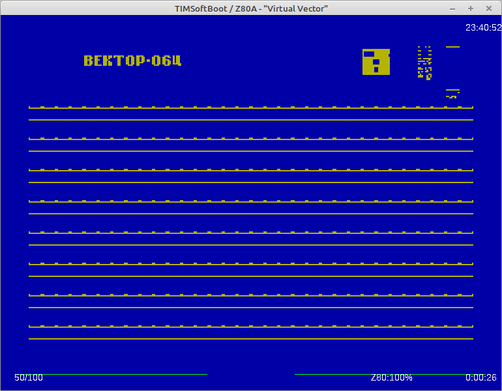Click the yellow floppy disk icon
The width and height of the screenshot is (502, 391).
coord(376,62)
